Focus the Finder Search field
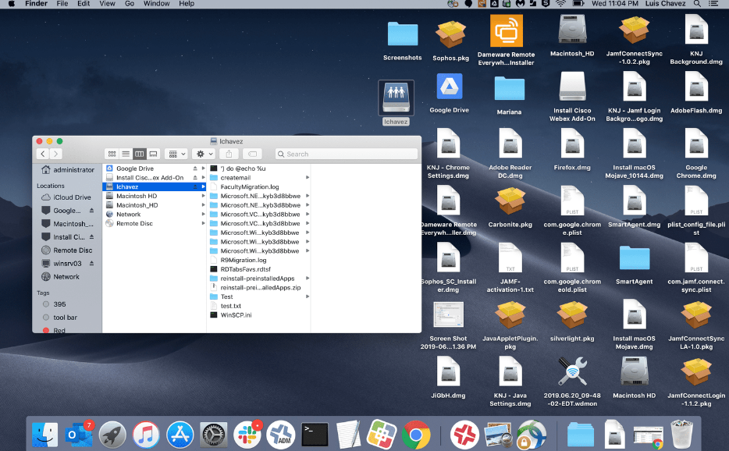This screenshot has width=729, height=451. (346, 154)
